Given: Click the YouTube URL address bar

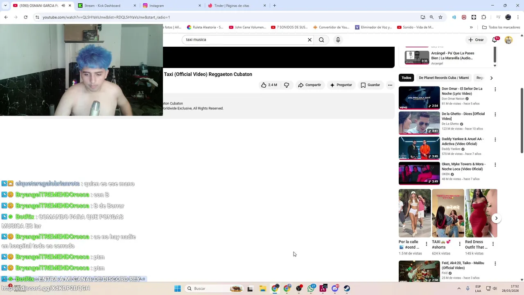Looking at the screenshot, I should tap(229, 17).
